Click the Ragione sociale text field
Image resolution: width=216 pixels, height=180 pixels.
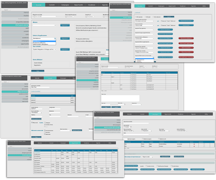[x=44, y=16]
